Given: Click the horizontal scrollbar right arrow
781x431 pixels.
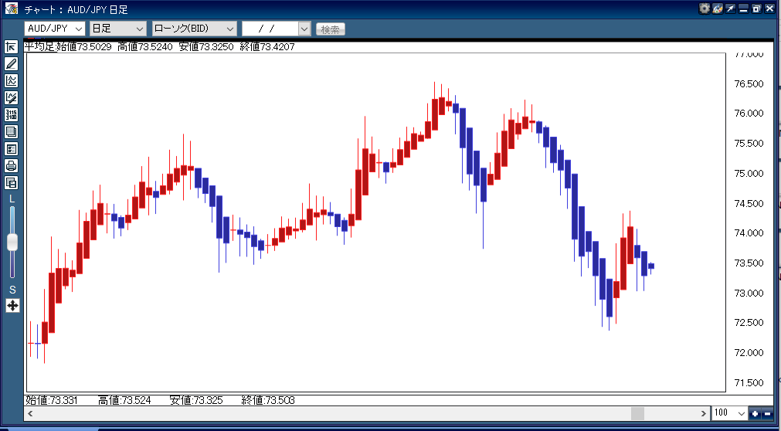Looking at the screenshot, I should tap(703, 413).
